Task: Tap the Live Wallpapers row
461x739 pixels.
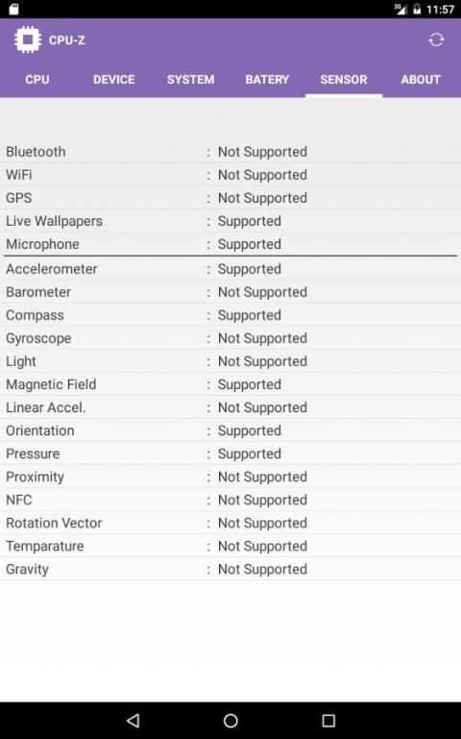Action: [230, 221]
